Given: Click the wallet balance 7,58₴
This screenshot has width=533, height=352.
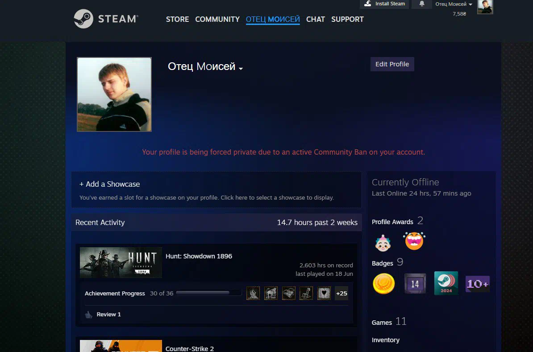Looking at the screenshot, I should tap(459, 14).
